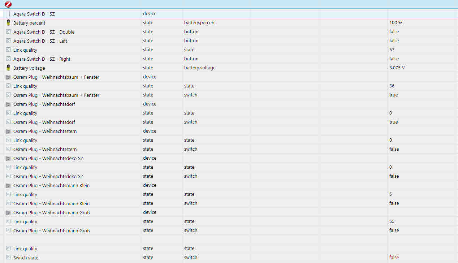Select the Aqara Switch D - SZ device row
The width and height of the screenshot is (458, 263).
click(x=229, y=14)
